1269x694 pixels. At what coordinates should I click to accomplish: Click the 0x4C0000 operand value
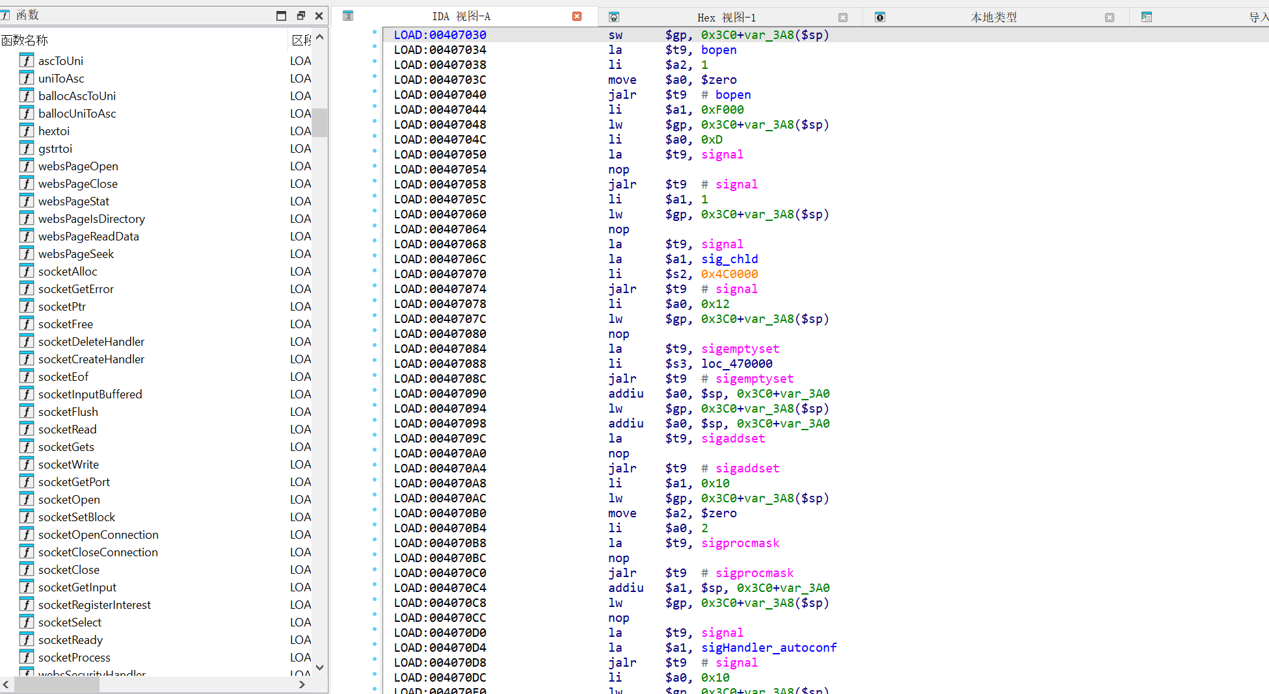(x=729, y=274)
